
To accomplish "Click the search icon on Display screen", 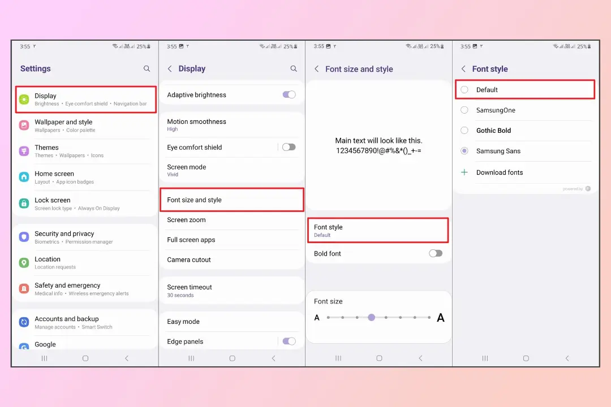I will pos(294,68).
